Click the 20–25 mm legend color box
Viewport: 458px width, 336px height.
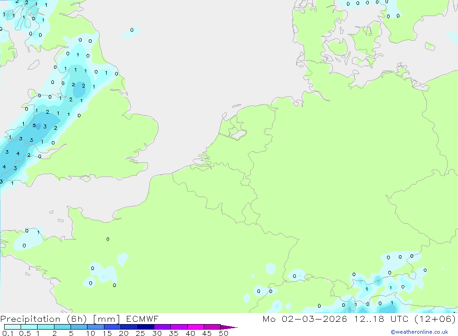click(129, 327)
